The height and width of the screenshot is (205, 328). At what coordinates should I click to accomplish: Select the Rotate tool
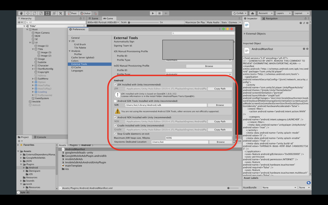click(x=34, y=13)
